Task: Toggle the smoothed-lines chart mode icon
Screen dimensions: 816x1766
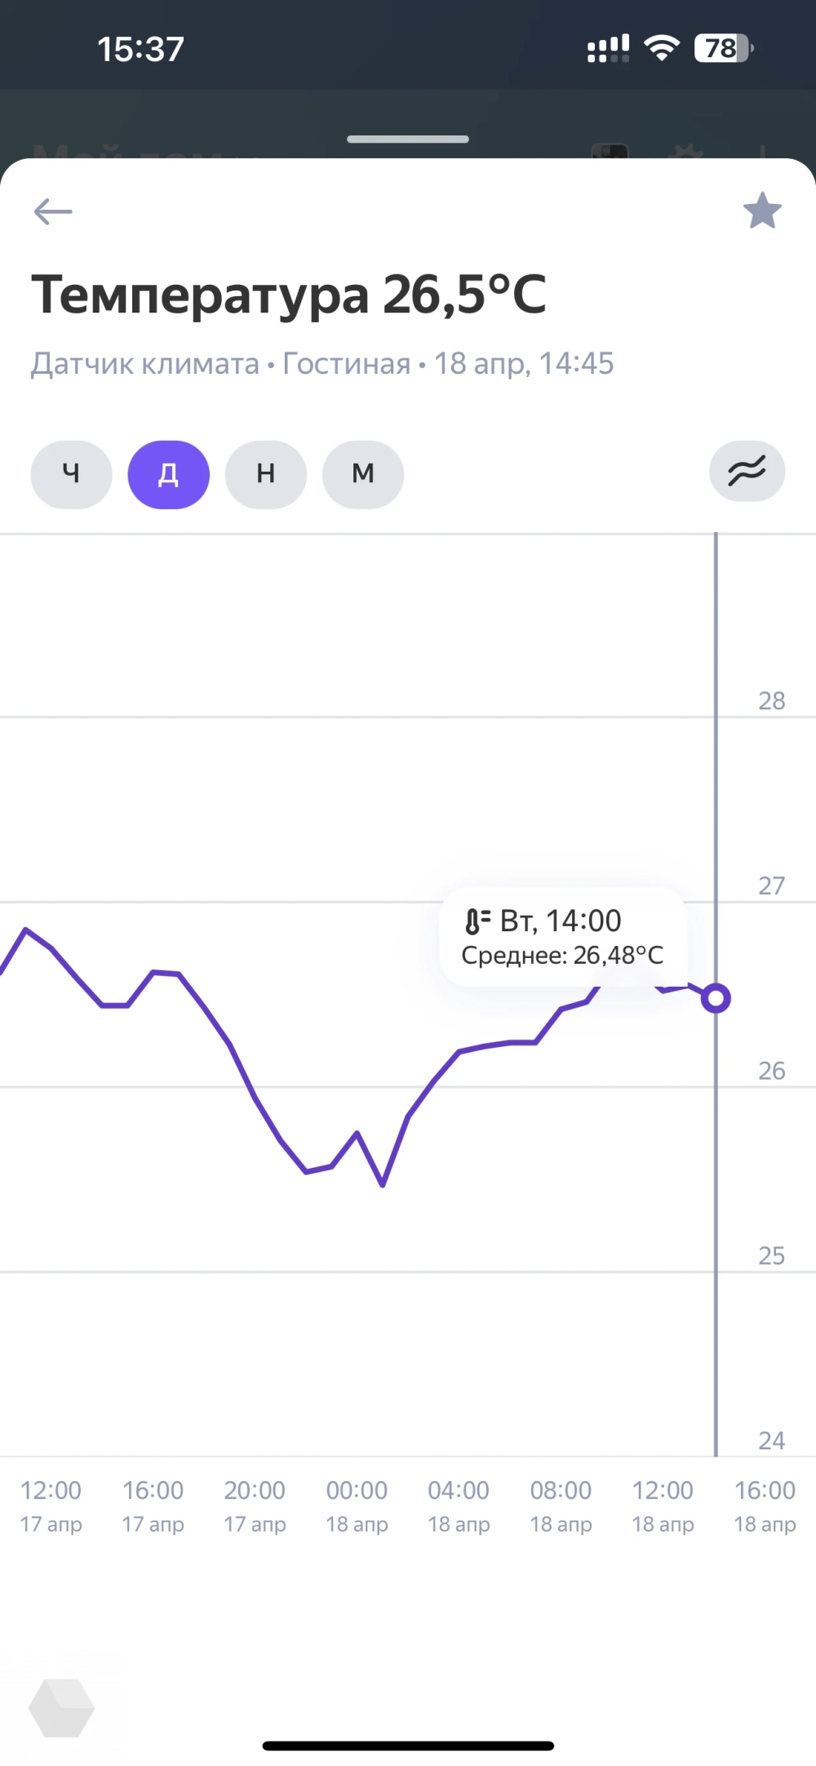Action: pos(747,472)
